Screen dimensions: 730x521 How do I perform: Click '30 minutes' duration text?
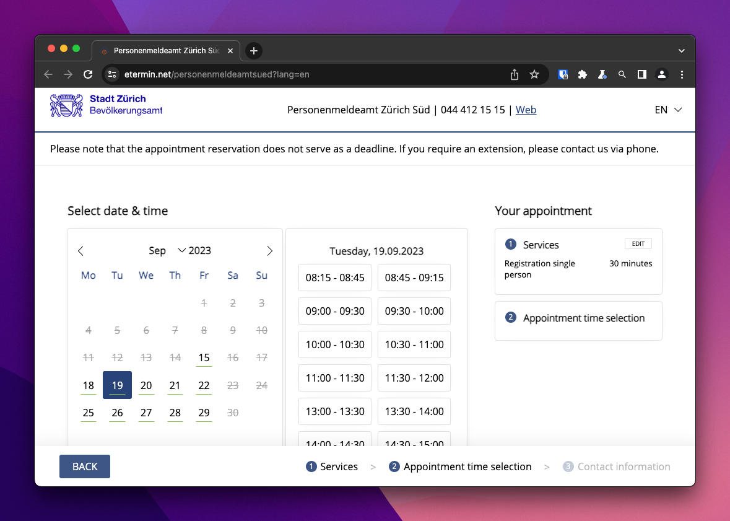[631, 263]
